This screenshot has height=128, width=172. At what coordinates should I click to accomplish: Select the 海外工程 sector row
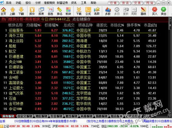point(80,35)
